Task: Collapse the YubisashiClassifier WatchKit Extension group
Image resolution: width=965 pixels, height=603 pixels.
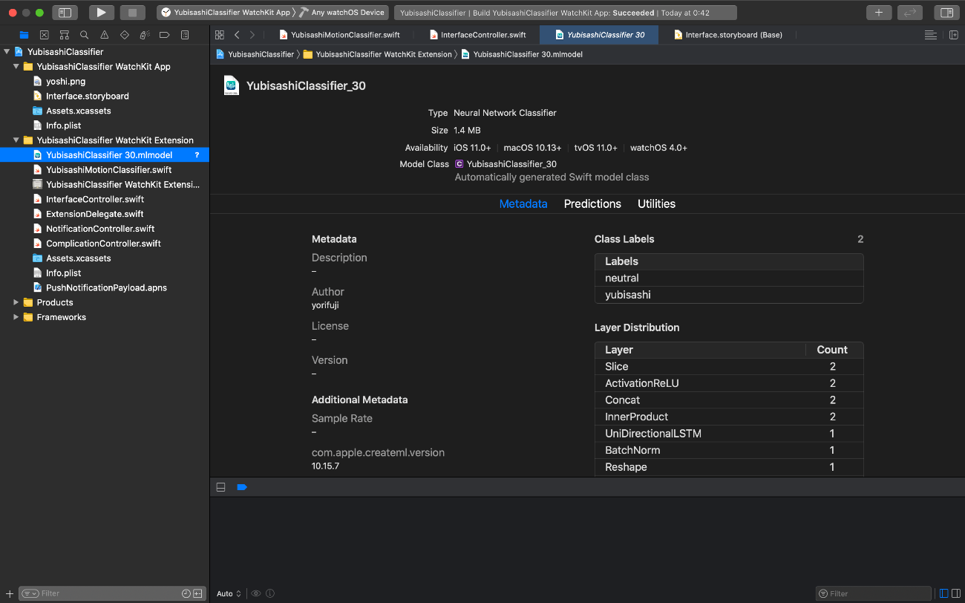Action: pyautogui.click(x=16, y=140)
